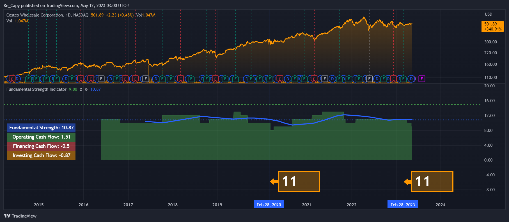Click the magenta upcoming earnings E marker
Viewport: 509px width, 222px height.
tap(422, 79)
